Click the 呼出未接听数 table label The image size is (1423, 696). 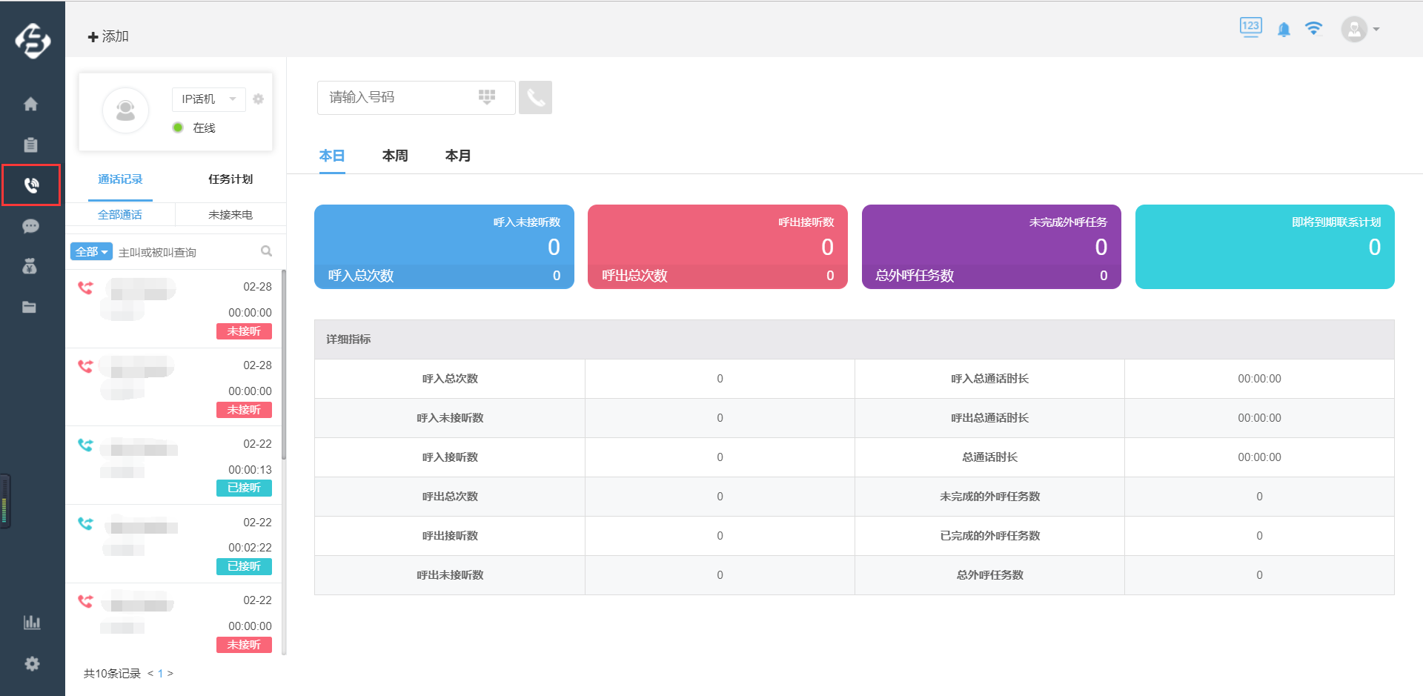[x=450, y=575]
